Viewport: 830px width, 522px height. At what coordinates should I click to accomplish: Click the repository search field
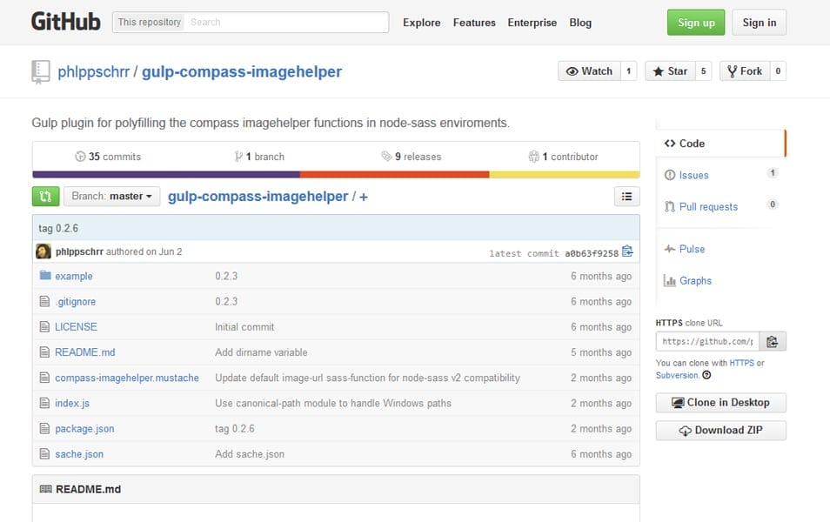click(x=287, y=22)
